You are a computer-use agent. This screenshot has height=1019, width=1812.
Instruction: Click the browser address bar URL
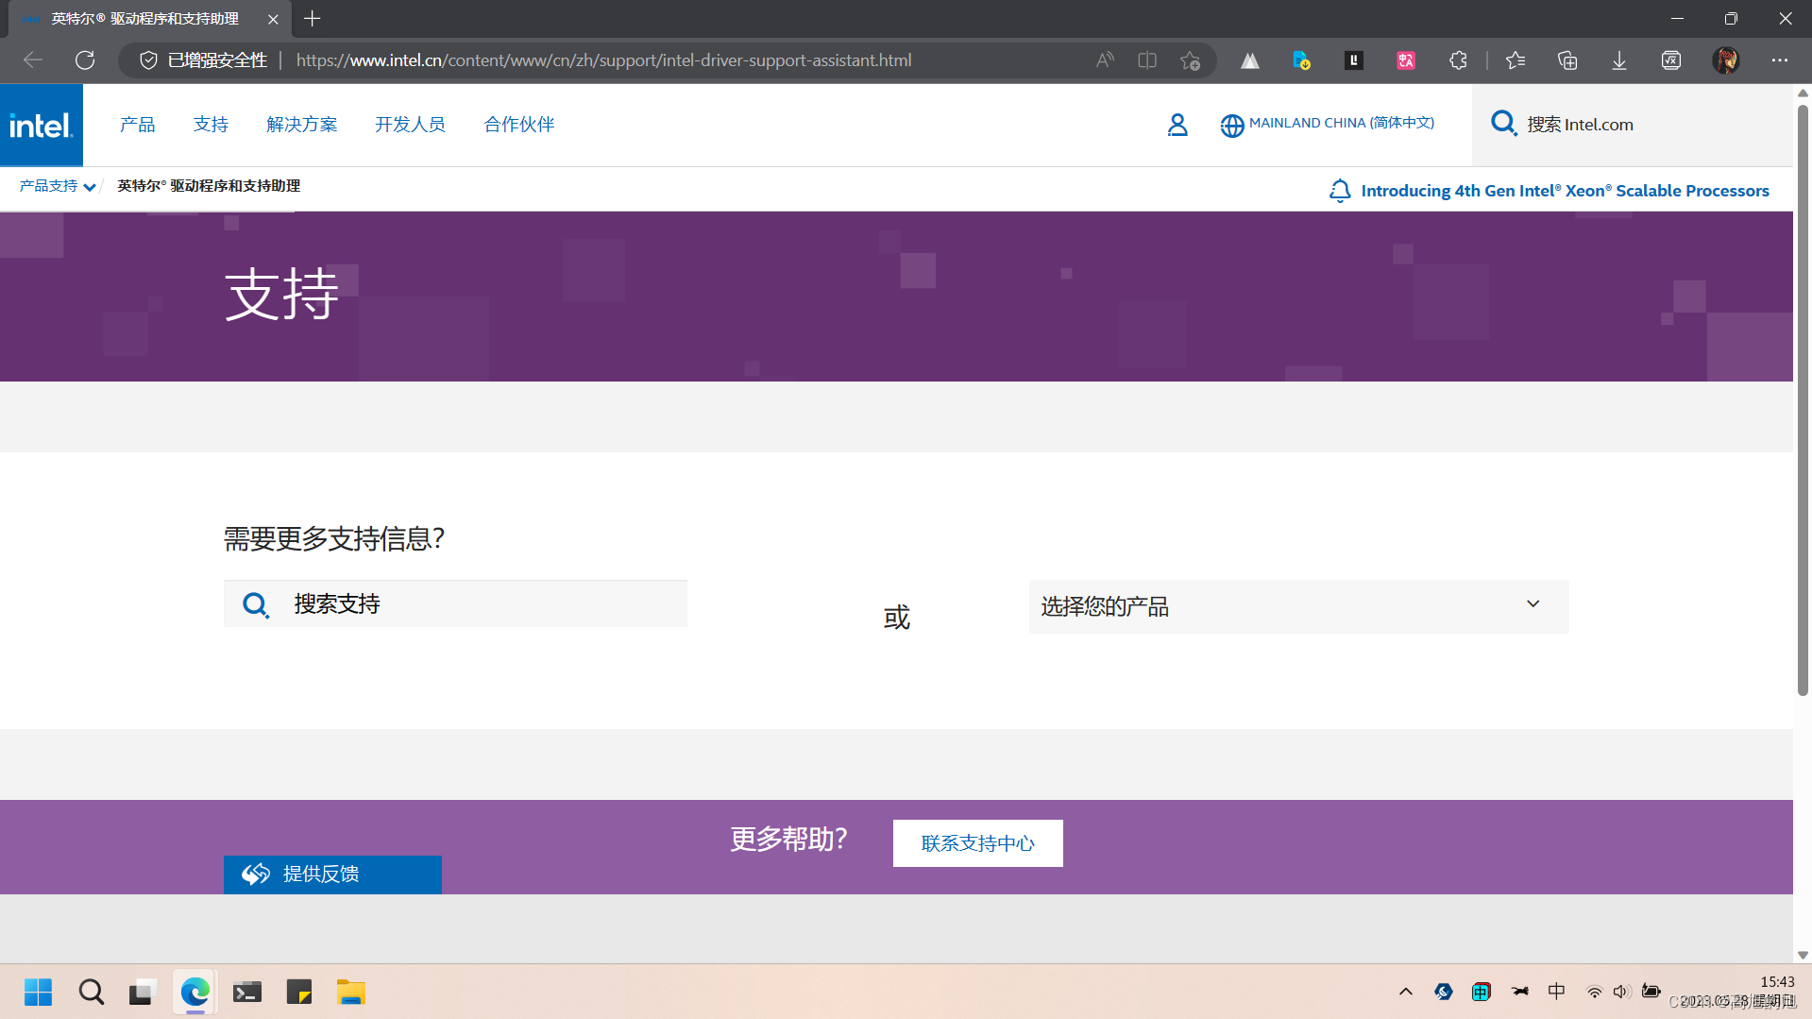603,60
